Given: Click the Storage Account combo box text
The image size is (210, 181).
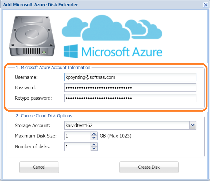Looking at the screenshot, I should pyautogui.click(x=127, y=125).
